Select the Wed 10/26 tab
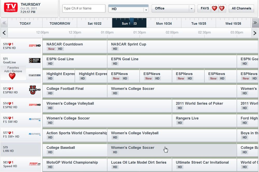Image resolution: width=259 pixels, height=172 pixels. pos(233,23)
